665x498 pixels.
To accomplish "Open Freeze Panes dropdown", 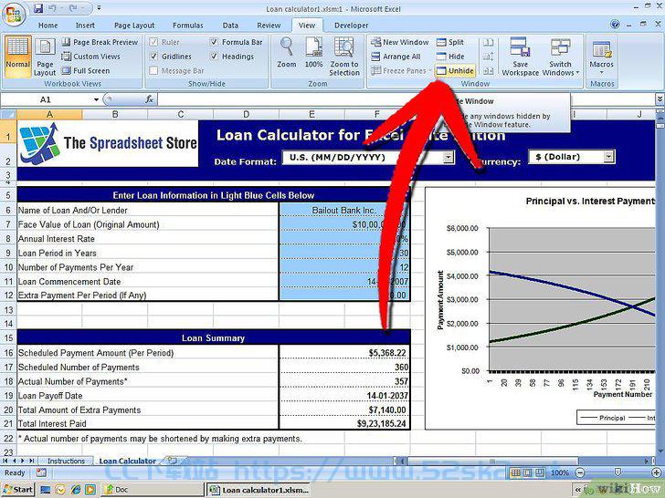I will [401, 71].
